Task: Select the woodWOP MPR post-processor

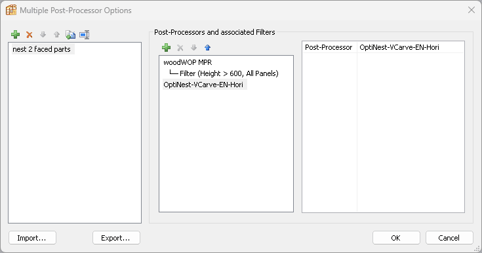Action: coord(188,62)
